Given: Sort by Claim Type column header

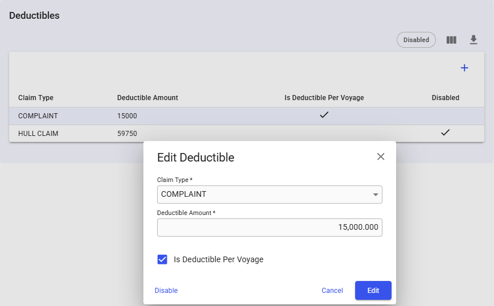Looking at the screenshot, I should tap(36, 98).
